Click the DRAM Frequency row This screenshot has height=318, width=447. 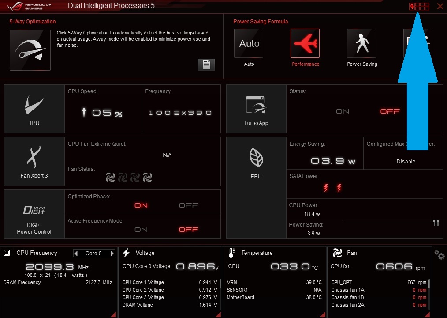pos(58,283)
